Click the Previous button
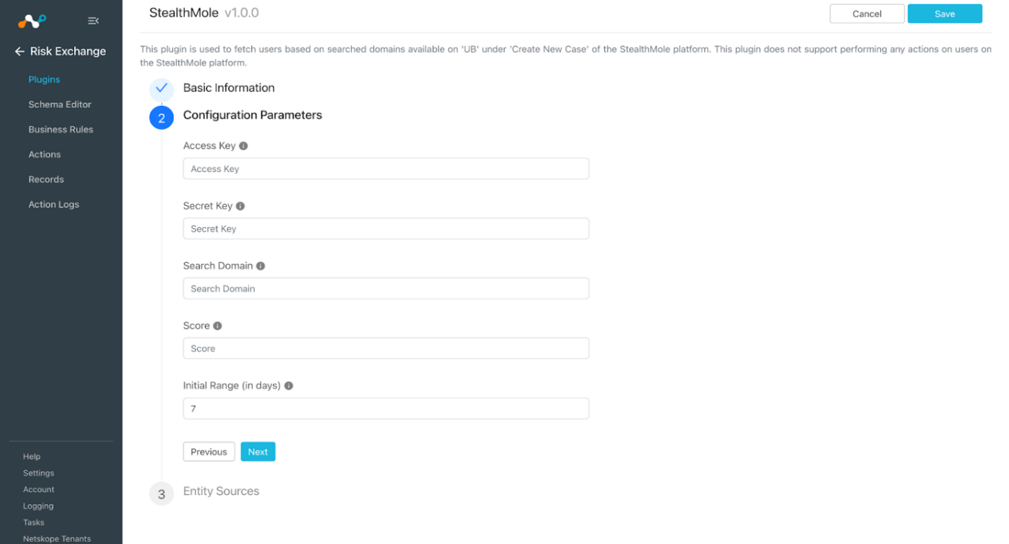Viewport: 1009px width, 544px height. [209, 452]
